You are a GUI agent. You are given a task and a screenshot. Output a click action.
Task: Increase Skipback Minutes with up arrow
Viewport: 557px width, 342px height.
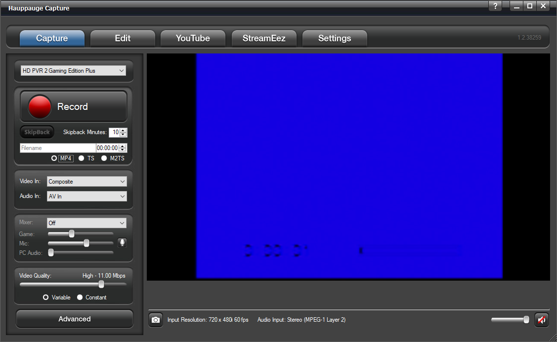coord(123,130)
